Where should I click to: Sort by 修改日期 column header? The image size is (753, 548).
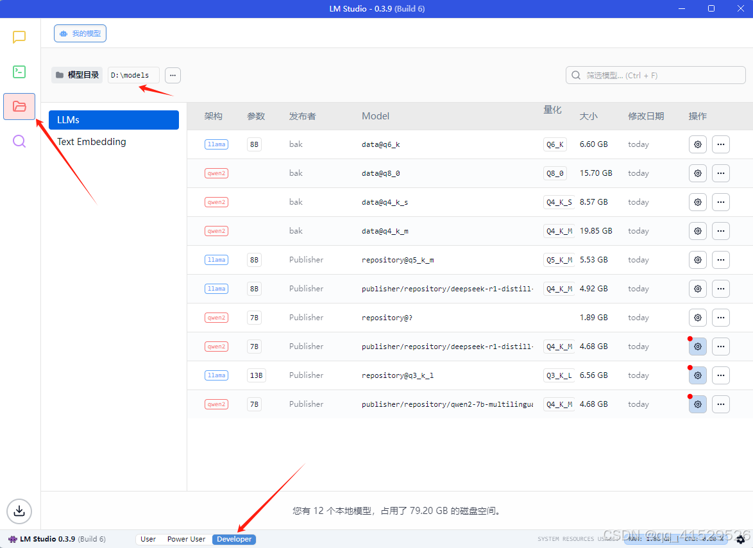pyautogui.click(x=646, y=116)
